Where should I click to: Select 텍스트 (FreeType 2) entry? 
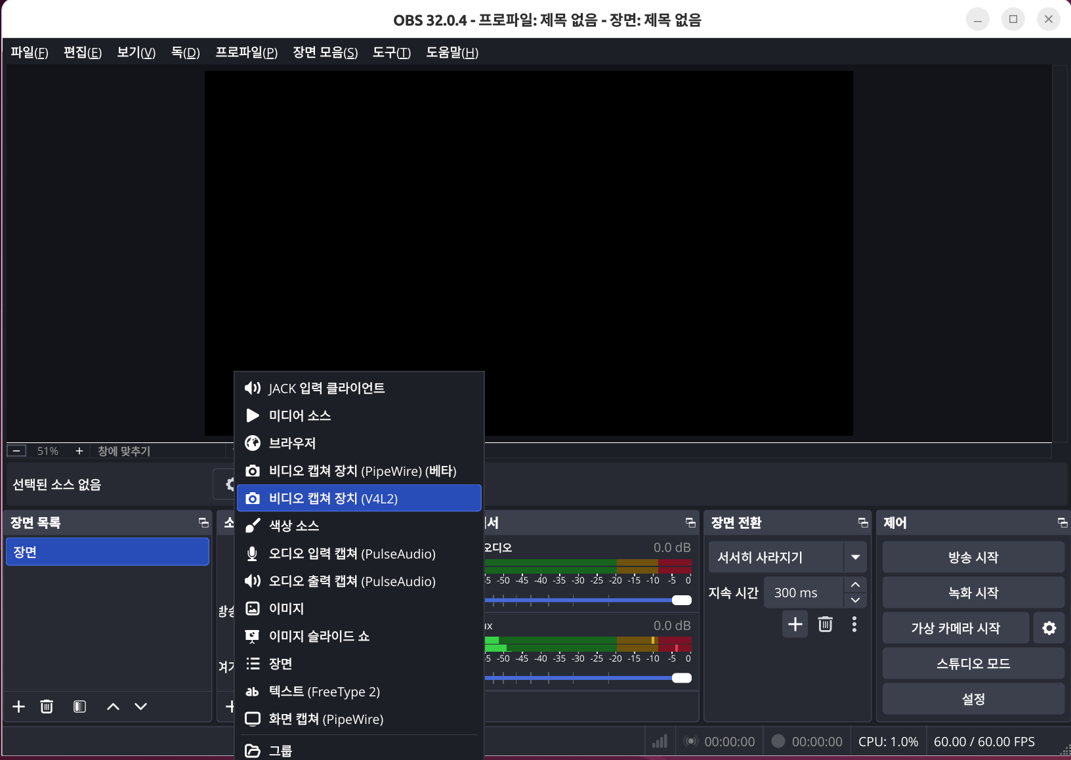pyautogui.click(x=359, y=691)
